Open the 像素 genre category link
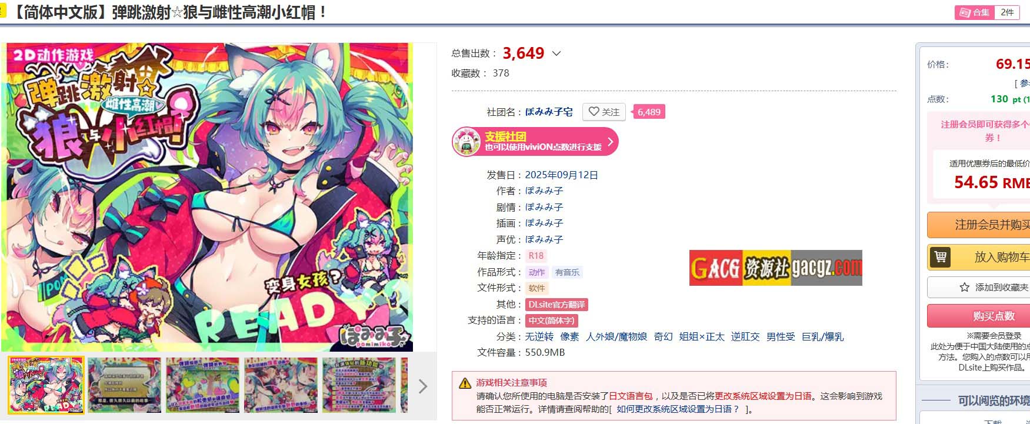Image resolution: width=1030 pixels, height=424 pixels. pos(569,336)
